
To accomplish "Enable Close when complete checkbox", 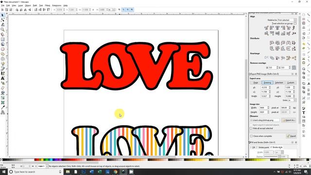I will coord(251,136).
